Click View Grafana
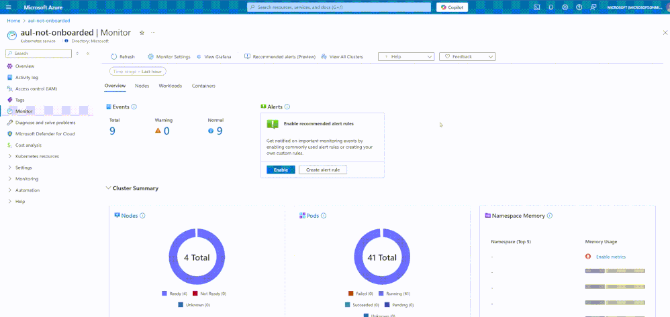 pyautogui.click(x=214, y=57)
